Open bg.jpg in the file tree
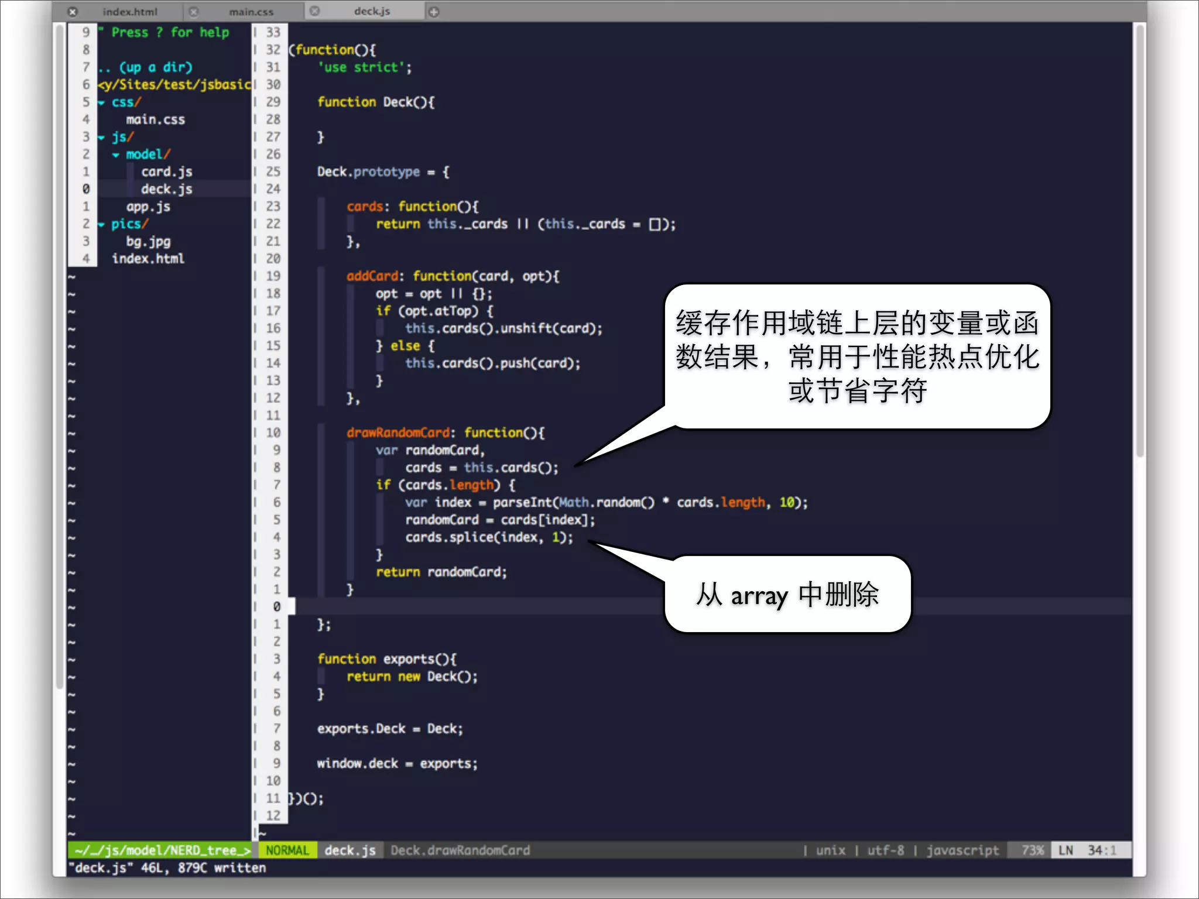Viewport: 1199px width, 899px height. point(149,241)
